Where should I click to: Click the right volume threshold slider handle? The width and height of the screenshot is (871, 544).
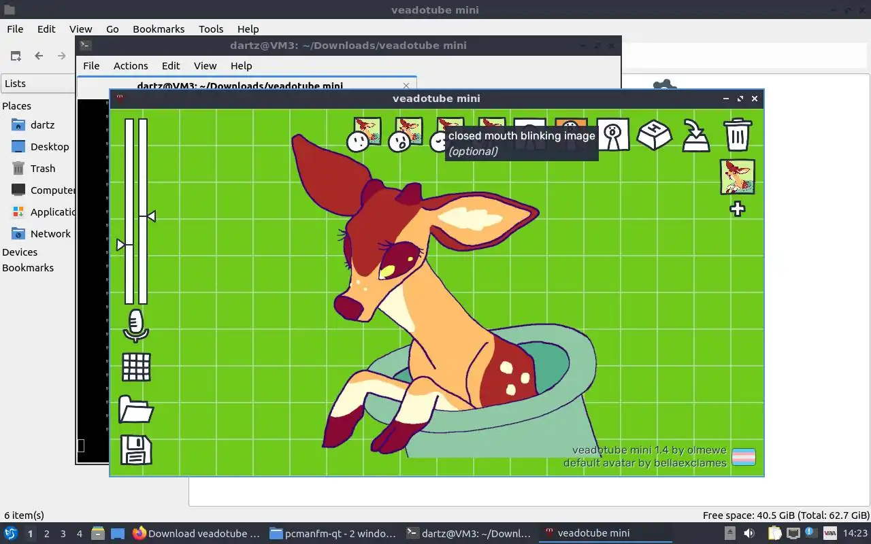(x=151, y=216)
